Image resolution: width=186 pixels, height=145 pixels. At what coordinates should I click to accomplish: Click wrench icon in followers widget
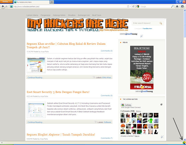(x=162, y=137)
